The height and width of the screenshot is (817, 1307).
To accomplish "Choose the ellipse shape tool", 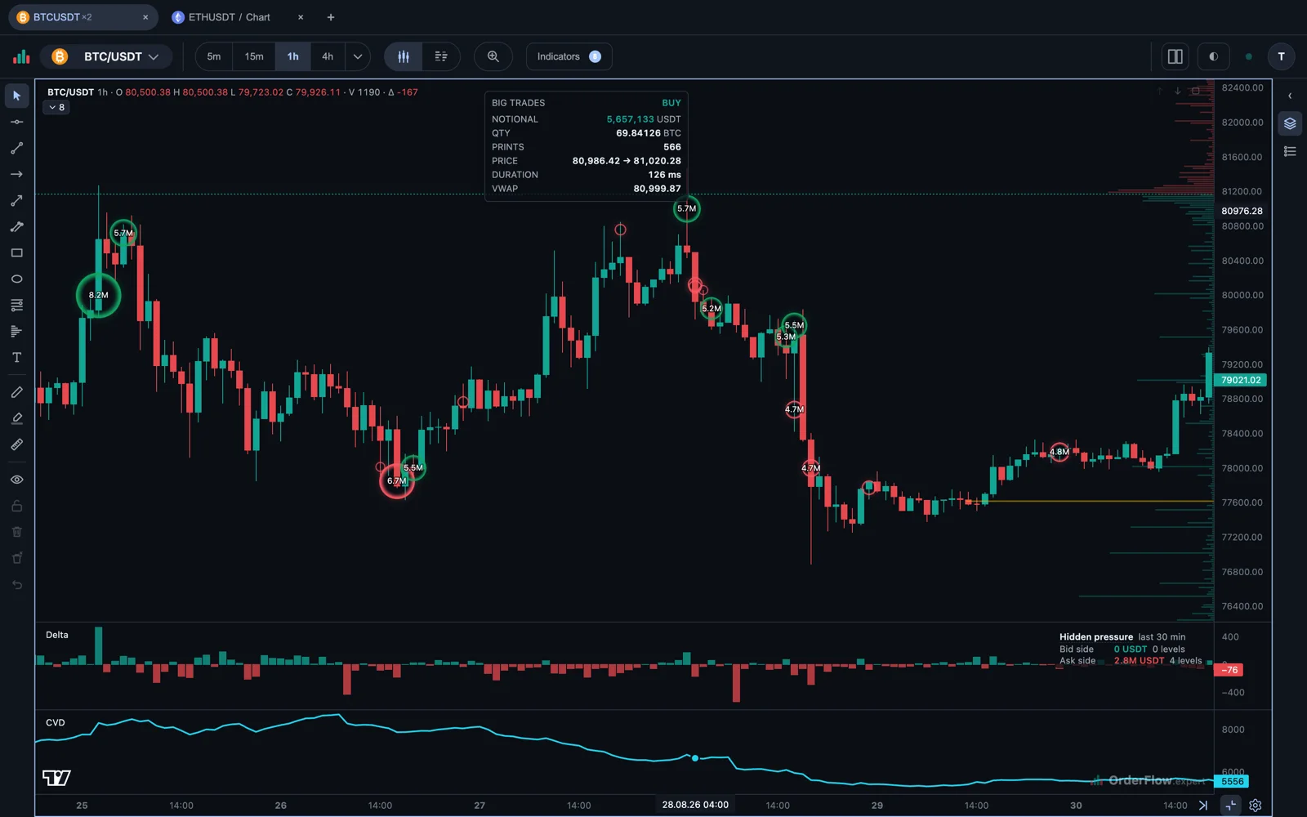I will coord(16,279).
